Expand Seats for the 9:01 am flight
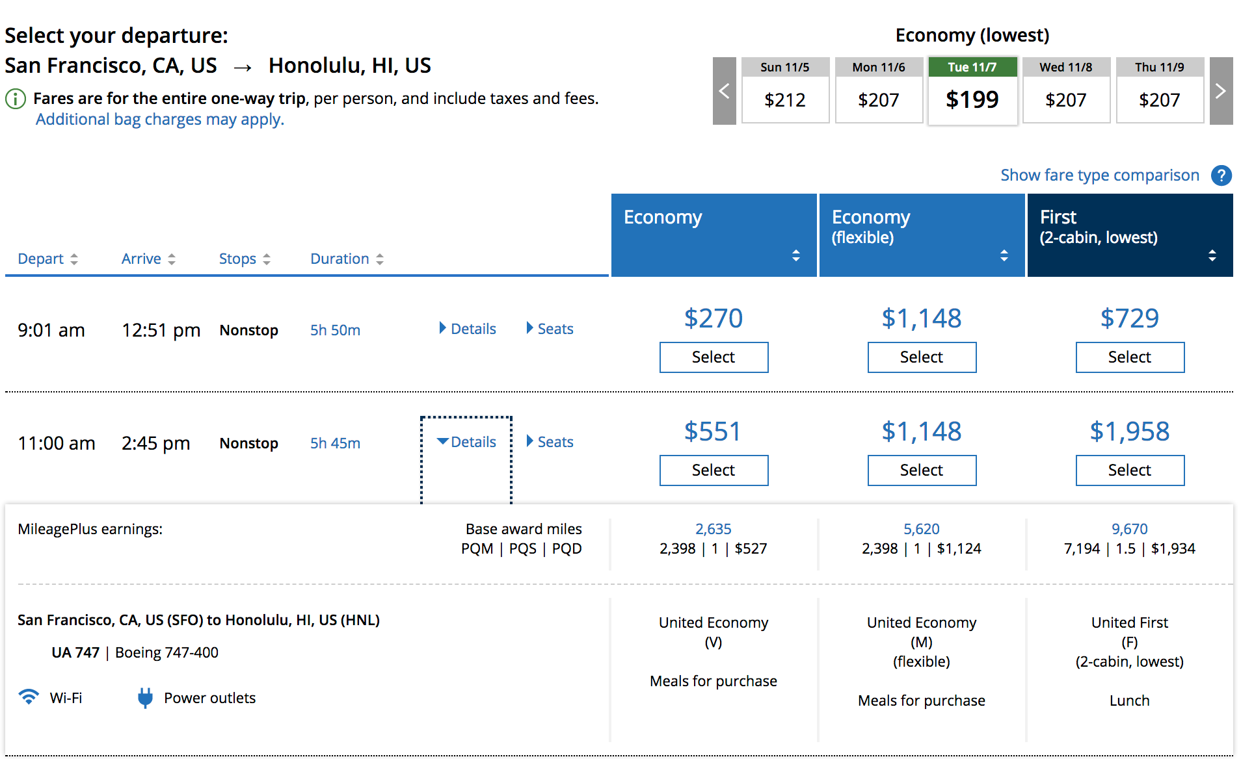The image size is (1241, 759). click(x=550, y=329)
